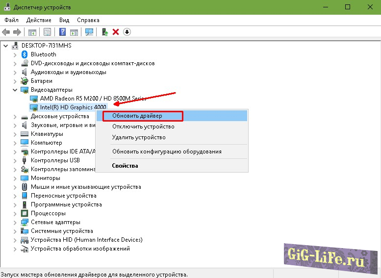Image resolution: width=381 pixels, height=278 pixels.
Task: Click the red X uninstall device icon
Action: click(116, 32)
